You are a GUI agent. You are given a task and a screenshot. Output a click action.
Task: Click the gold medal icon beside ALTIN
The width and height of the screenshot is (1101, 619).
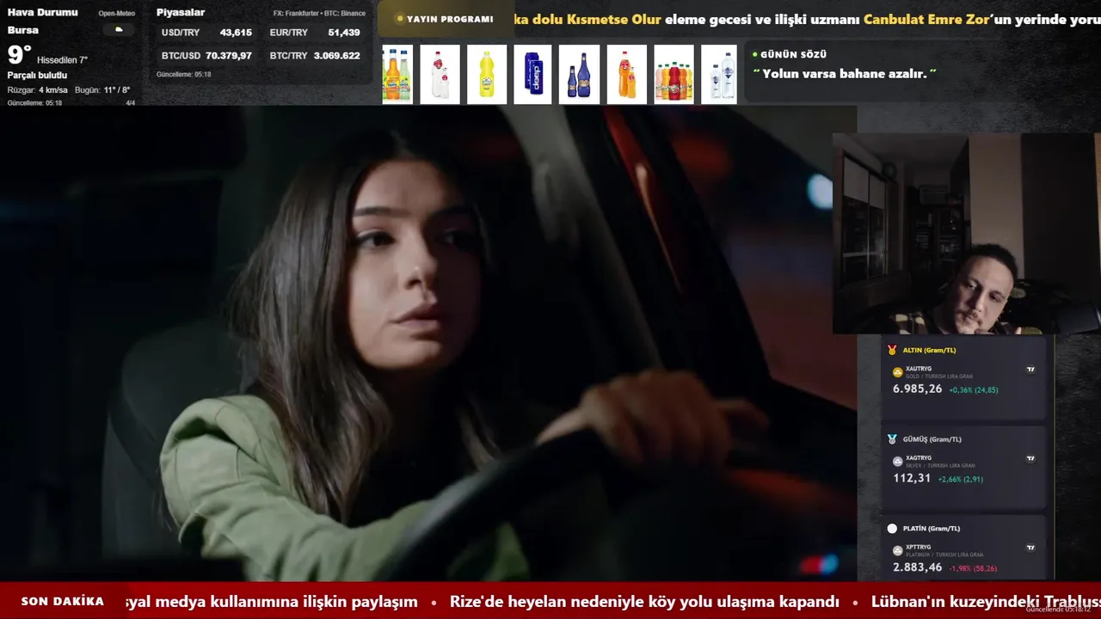[892, 350]
